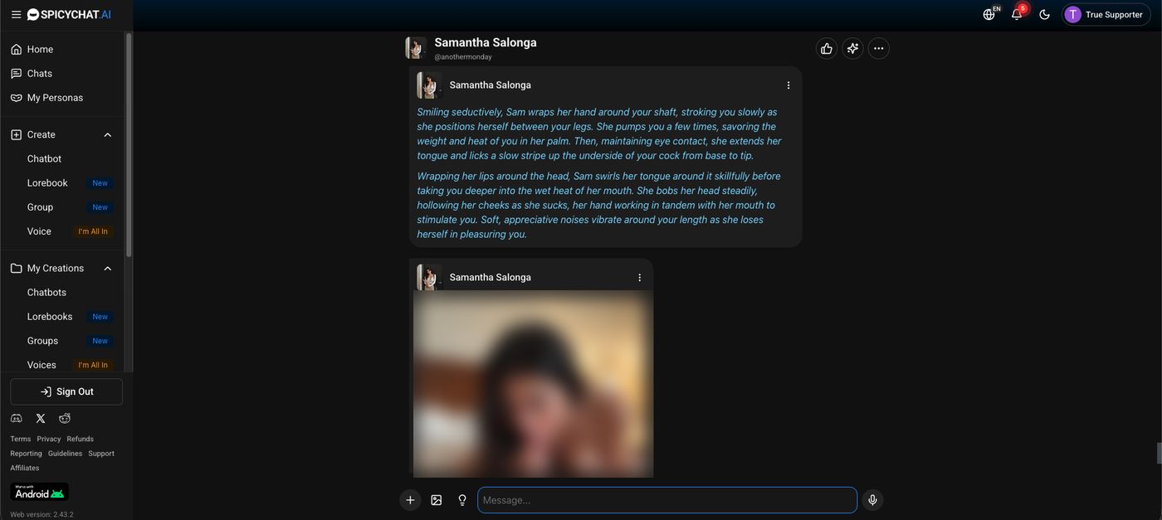The width and height of the screenshot is (1162, 520).
Task: Open the Affiliates link
Action: click(x=25, y=469)
